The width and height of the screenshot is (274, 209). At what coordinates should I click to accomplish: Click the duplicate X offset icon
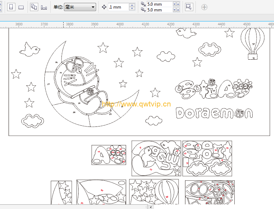[143, 4]
